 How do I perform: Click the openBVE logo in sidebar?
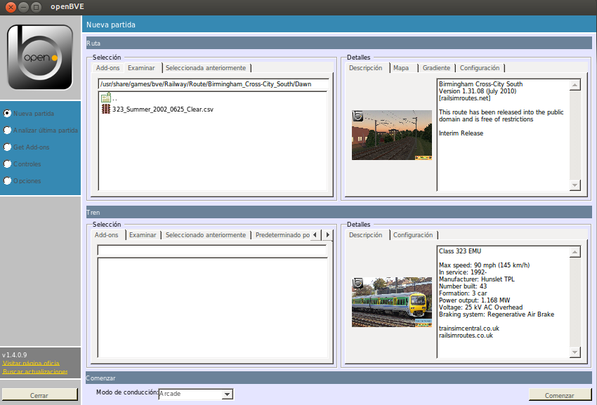[40, 57]
